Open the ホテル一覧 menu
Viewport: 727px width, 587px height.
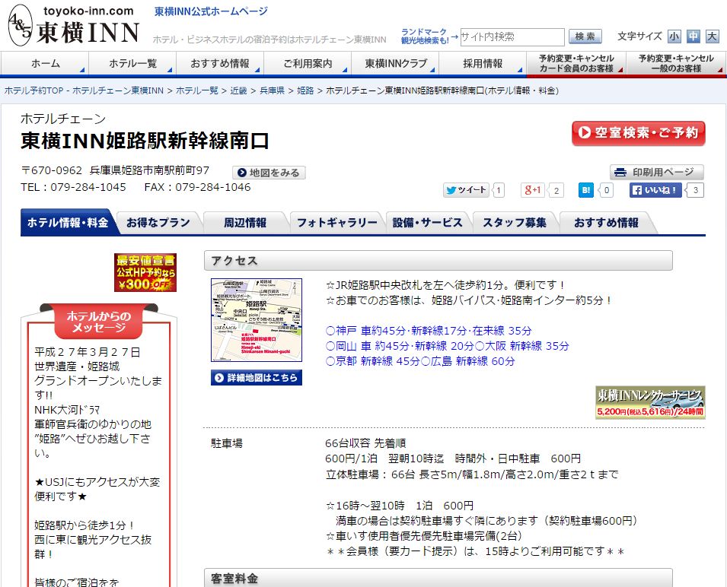[x=132, y=63]
